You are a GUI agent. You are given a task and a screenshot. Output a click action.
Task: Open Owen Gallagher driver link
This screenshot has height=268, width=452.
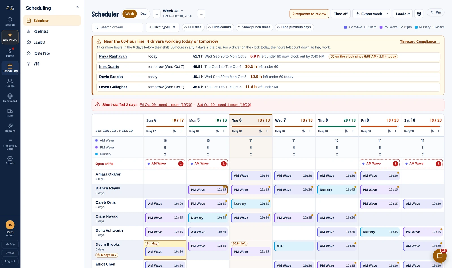pos(113,87)
